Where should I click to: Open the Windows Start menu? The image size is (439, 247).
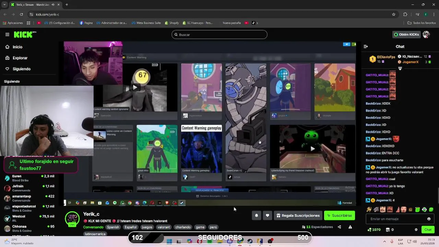[169, 242]
